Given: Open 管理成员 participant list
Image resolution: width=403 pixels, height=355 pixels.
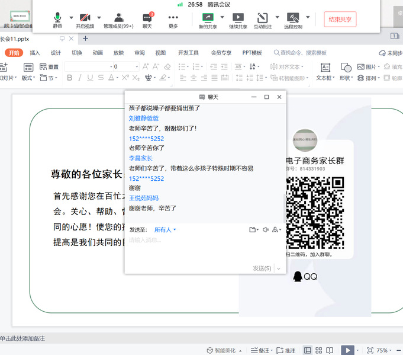Looking at the screenshot, I should click(x=118, y=18).
